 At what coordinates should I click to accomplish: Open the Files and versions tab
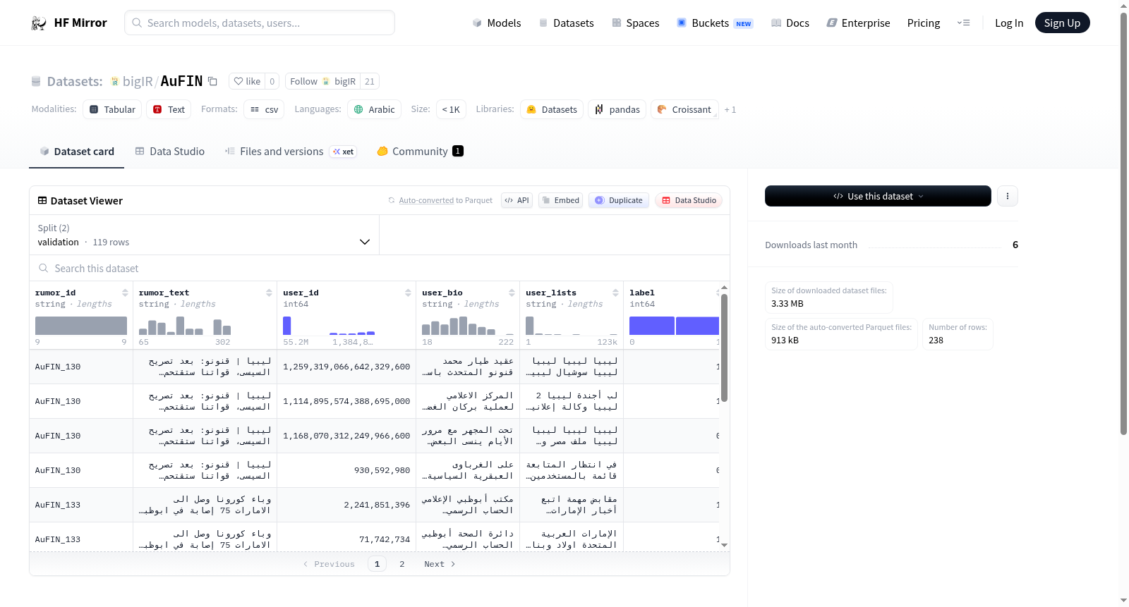pyautogui.click(x=291, y=151)
